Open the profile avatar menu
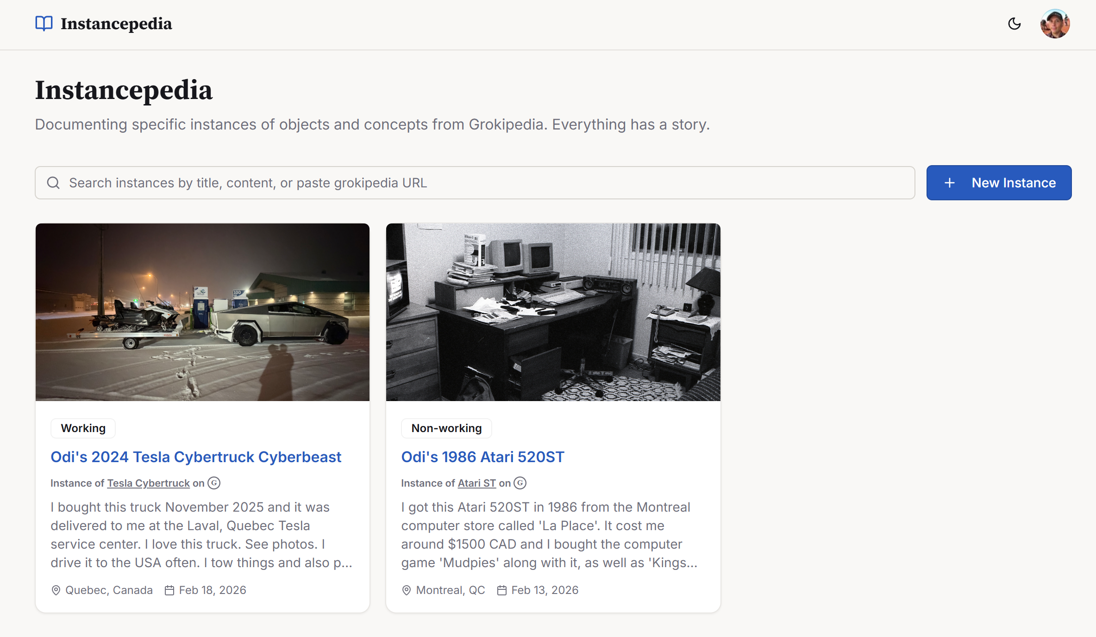The width and height of the screenshot is (1096, 637). (1055, 23)
